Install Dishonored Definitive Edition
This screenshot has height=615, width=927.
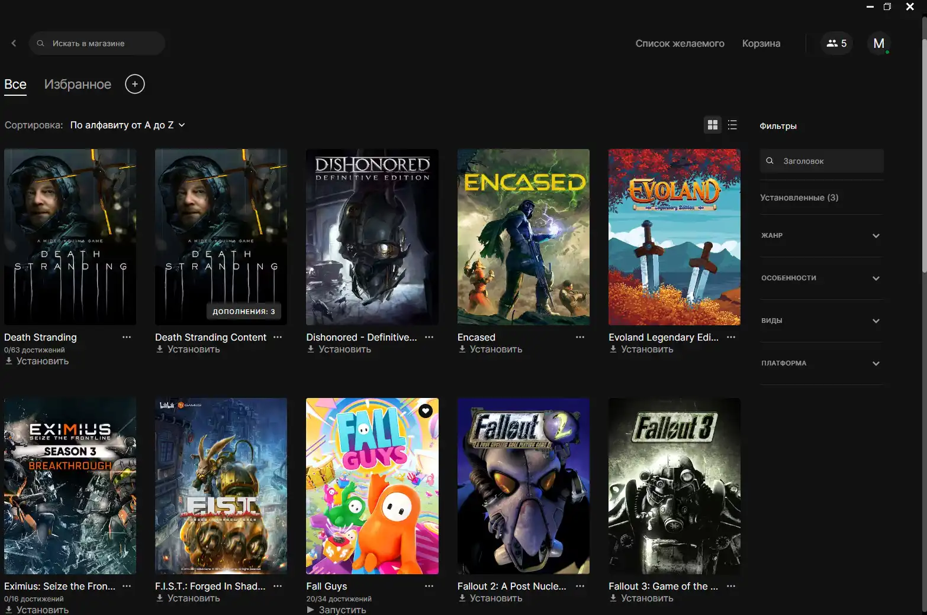[x=339, y=349]
